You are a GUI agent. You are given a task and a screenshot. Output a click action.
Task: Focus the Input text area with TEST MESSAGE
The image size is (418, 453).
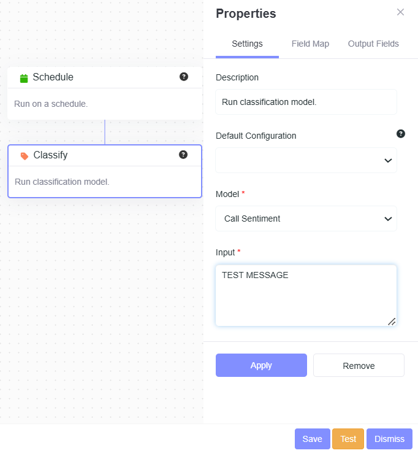(306, 295)
